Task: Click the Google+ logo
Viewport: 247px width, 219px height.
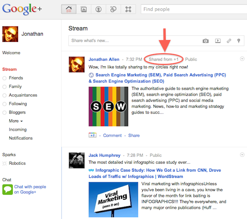Action: pyautogui.click(x=22, y=9)
